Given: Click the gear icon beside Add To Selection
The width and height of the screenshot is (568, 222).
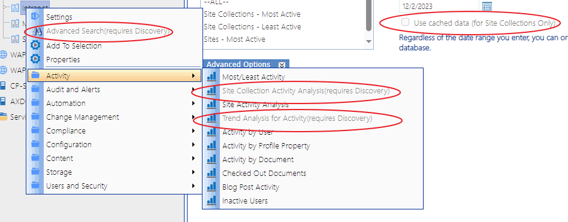Looking at the screenshot, I should 35,45.
